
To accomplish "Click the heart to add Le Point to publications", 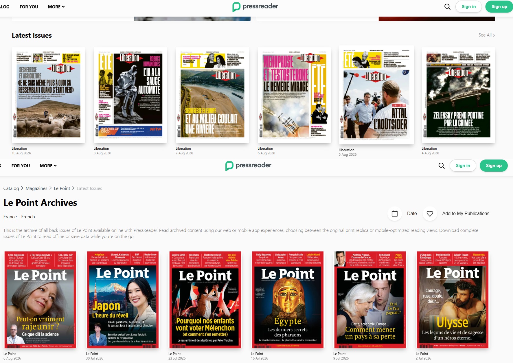I will [x=430, y=214].
